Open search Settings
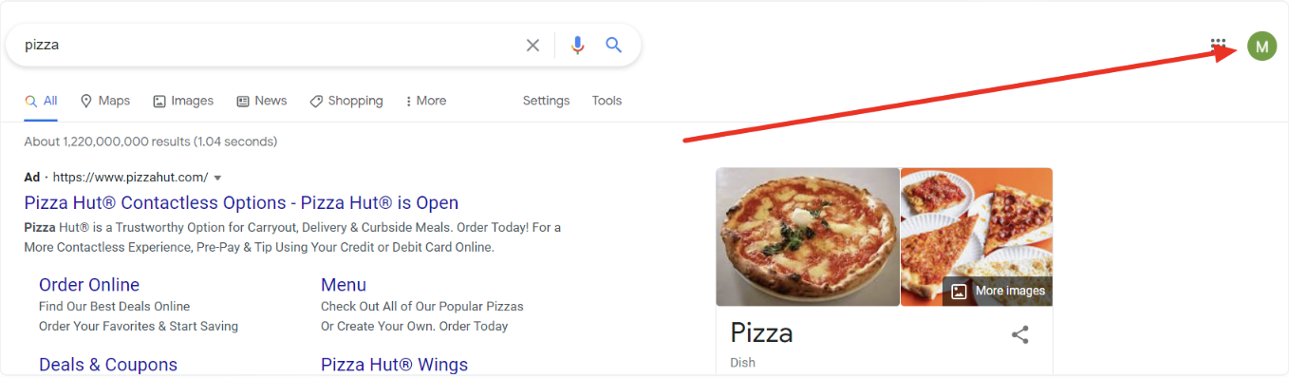 coord(546,101)
